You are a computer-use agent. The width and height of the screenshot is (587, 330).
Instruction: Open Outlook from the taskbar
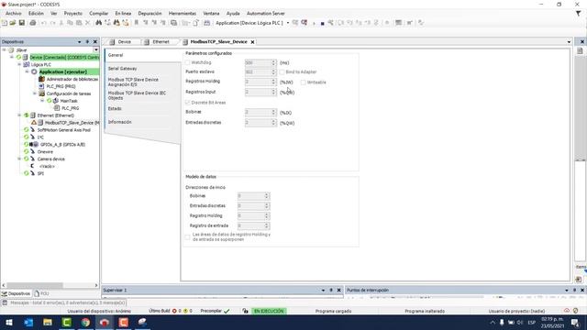pyautogui.click(x=28, y=322)
